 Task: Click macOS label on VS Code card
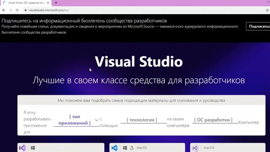click(142, 148)
